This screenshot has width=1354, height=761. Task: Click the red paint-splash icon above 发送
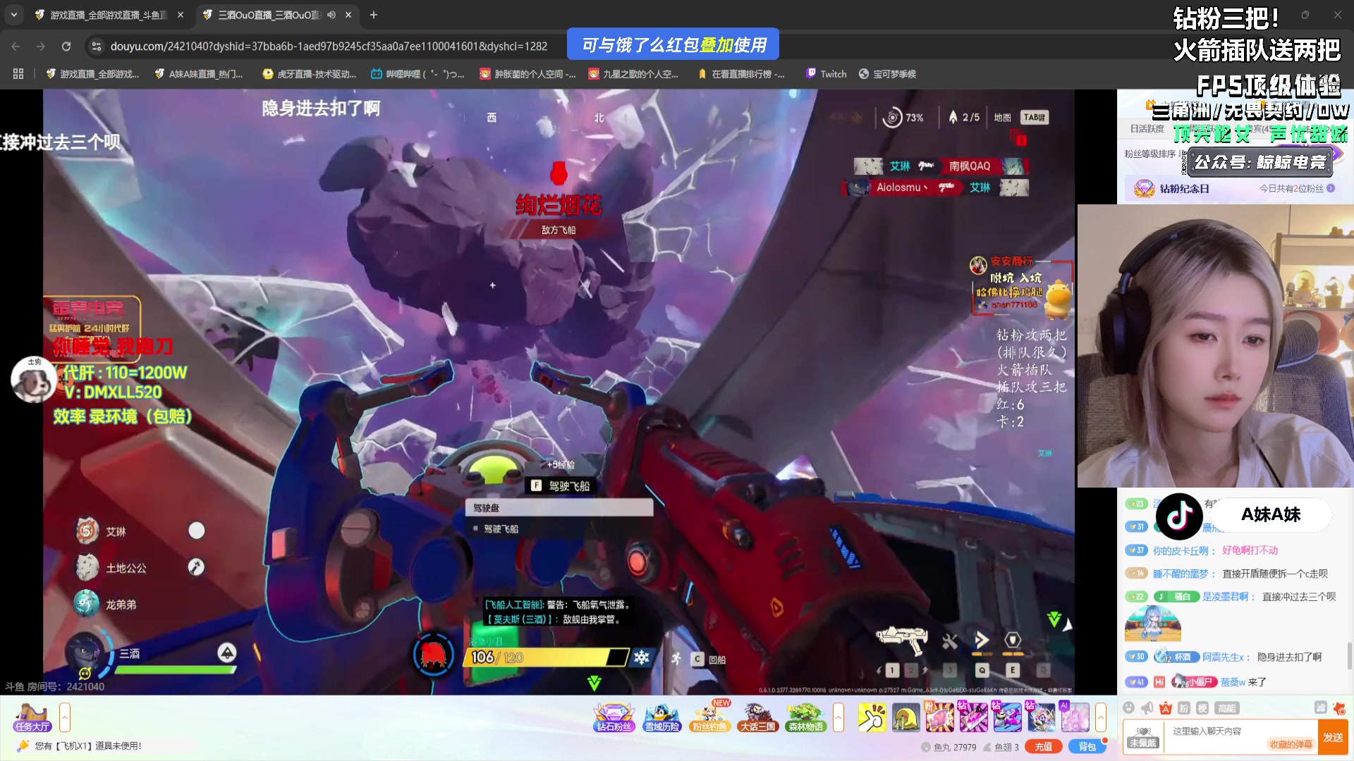(1339, 708)
